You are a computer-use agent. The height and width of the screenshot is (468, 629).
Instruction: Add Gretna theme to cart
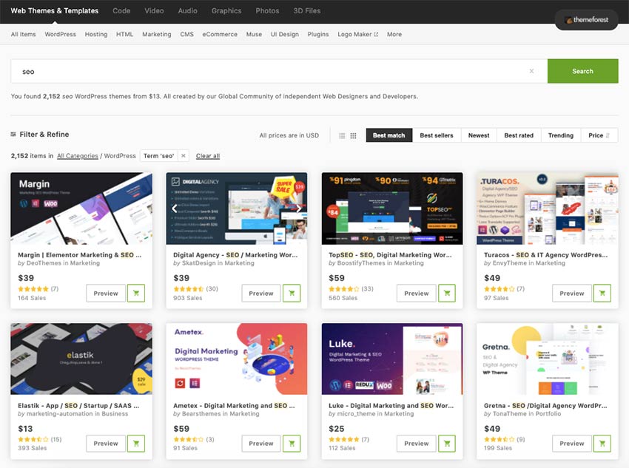click(x=602, y=444)
